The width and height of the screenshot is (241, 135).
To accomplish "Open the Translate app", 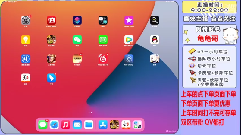I will tap(103, 20).
